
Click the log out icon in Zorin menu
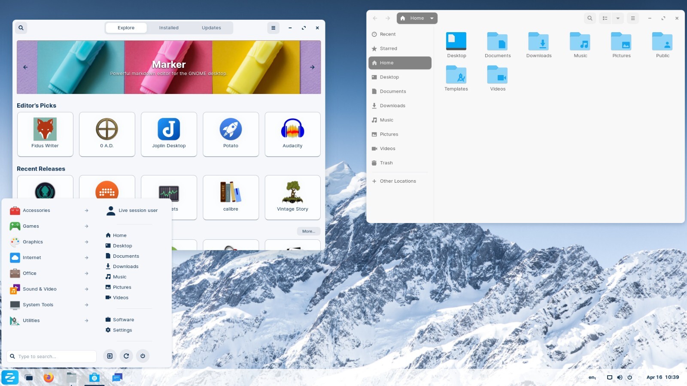pos(109,356)
